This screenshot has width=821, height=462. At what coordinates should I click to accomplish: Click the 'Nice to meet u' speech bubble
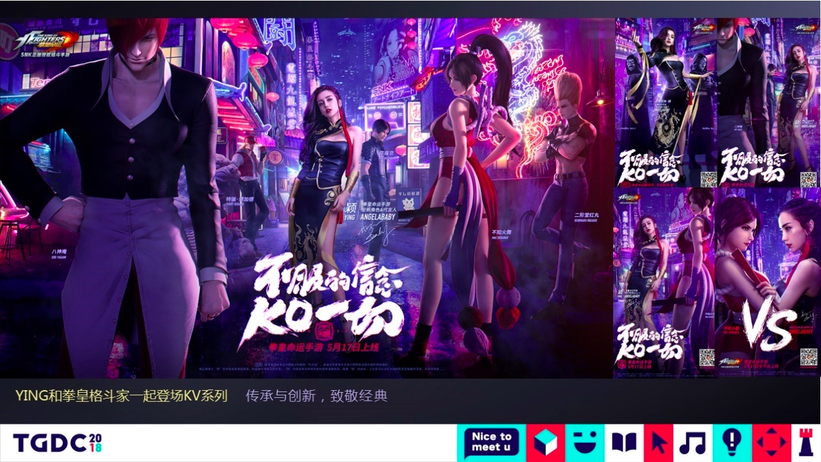pyautogui.click(x=491, y=443)
